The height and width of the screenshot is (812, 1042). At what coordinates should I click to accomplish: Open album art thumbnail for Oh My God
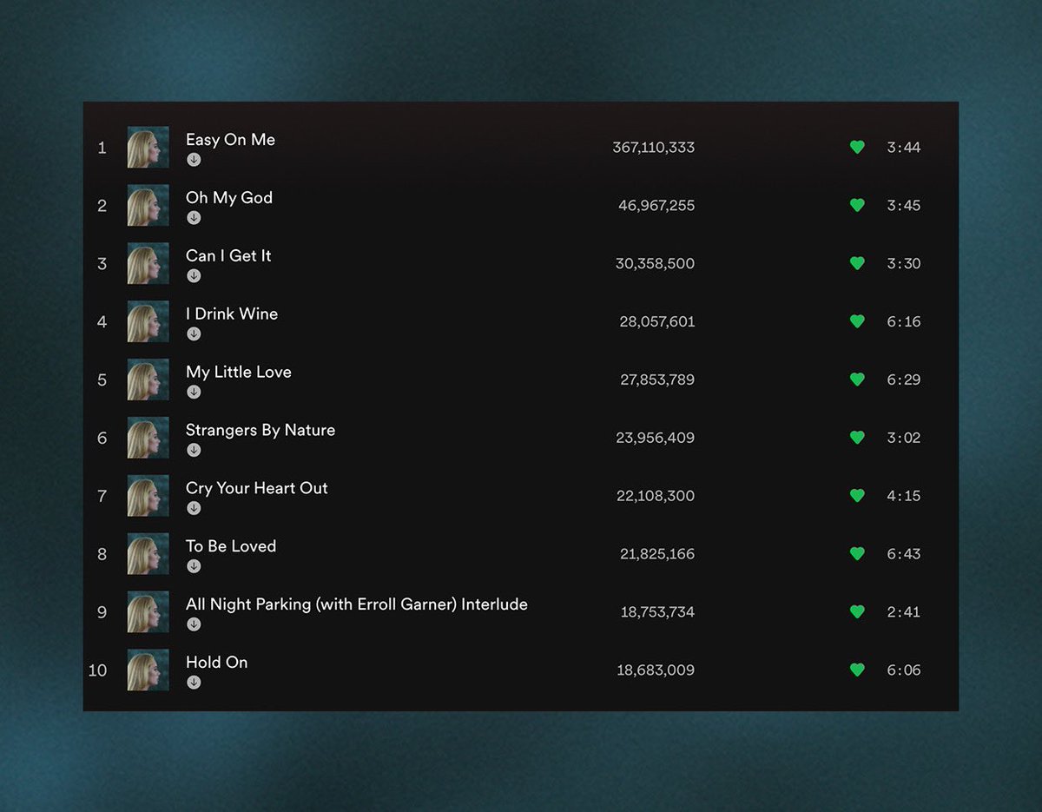point(148,206)
